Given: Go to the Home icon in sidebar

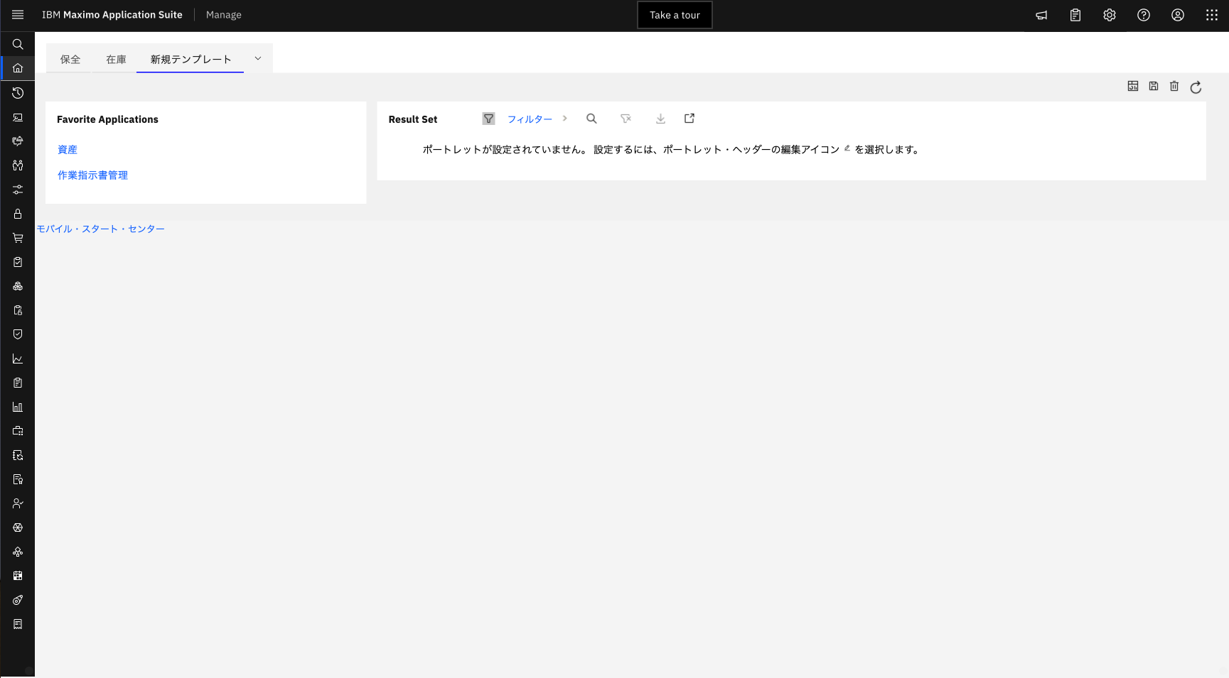Looking at the screenshot, I should [18, 68].
